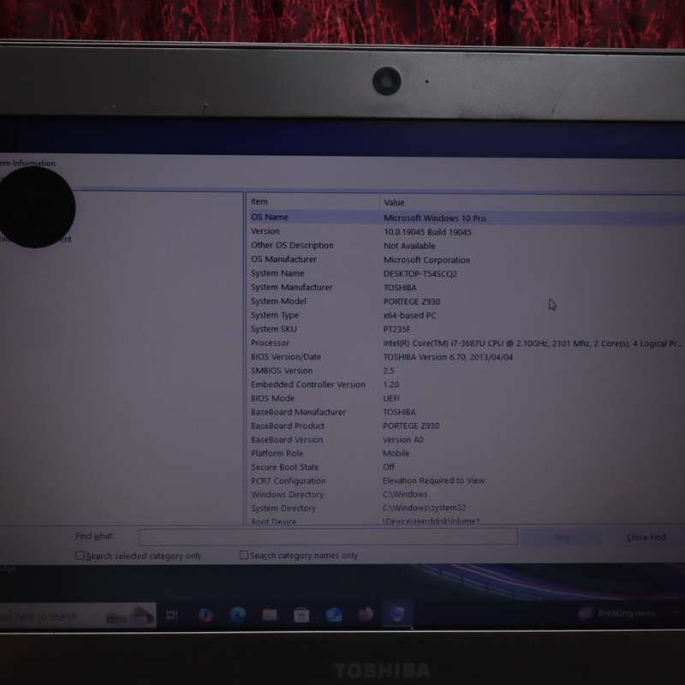
Task: Click the UEFI value
Action: coord(391,398)
